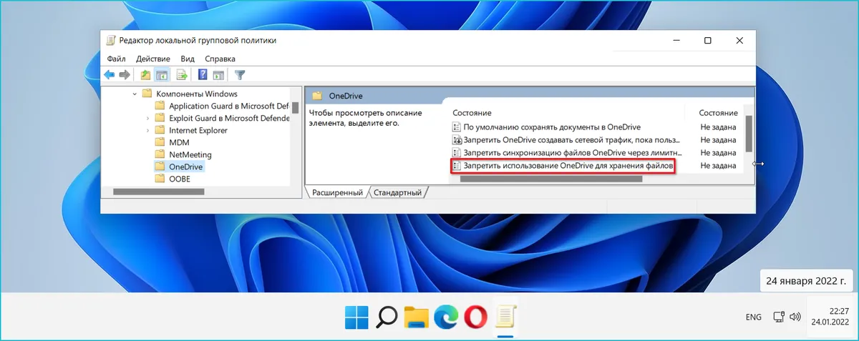
Task: Click the policy list vertical scrollbar
Action: [749, 133]
